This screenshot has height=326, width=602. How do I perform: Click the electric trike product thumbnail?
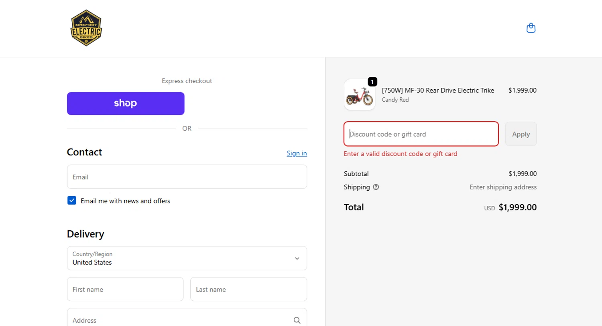(x=360, y=95)
